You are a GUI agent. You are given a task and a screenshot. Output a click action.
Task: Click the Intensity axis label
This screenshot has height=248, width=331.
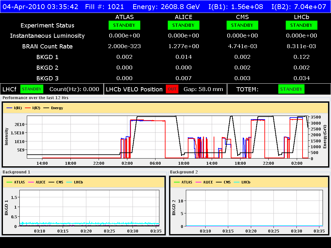point(6,137)
